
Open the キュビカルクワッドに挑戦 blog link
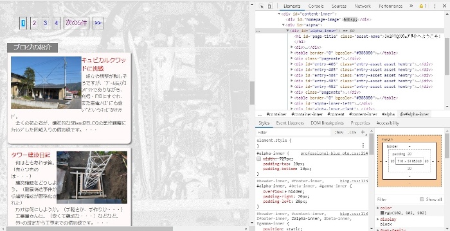click(x=104, y=64)
